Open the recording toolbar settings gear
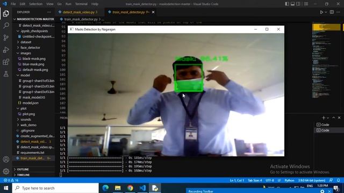344x193 pixels. (322, 191)
